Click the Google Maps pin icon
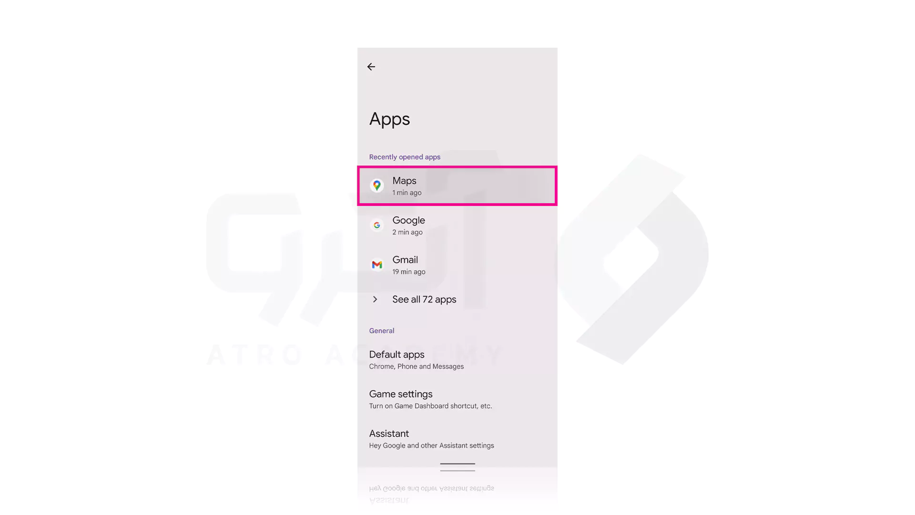 click(377, 185)
